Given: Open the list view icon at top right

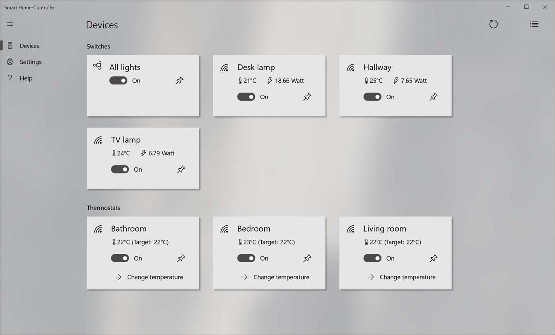Looking at the screenshot, I should (x=534, y=24).
